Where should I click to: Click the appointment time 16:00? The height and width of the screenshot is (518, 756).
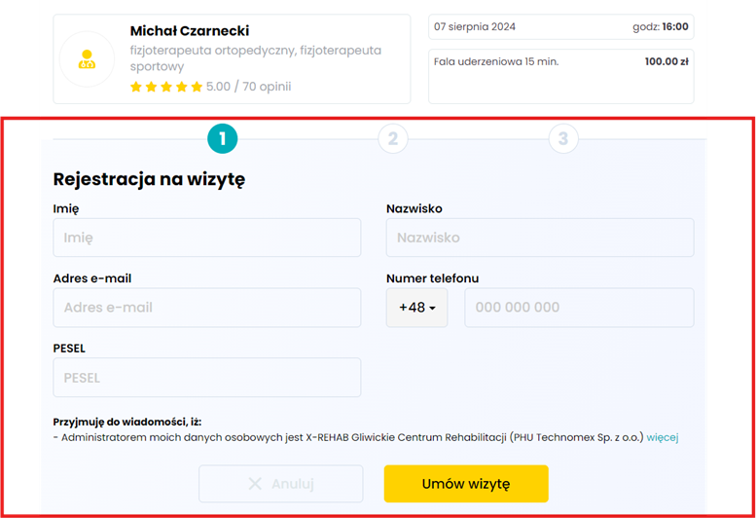(674, 26)
